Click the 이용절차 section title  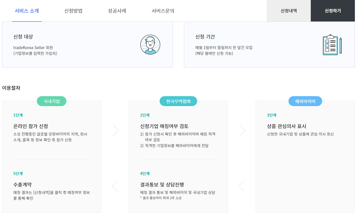[11, 88]
